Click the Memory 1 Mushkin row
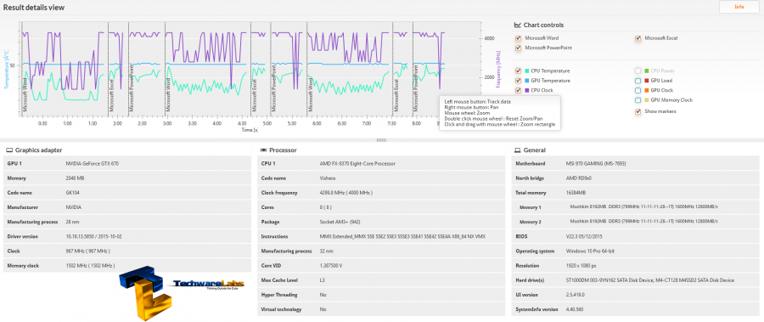The width and height of the screenshot is (764, 322). 635,207
